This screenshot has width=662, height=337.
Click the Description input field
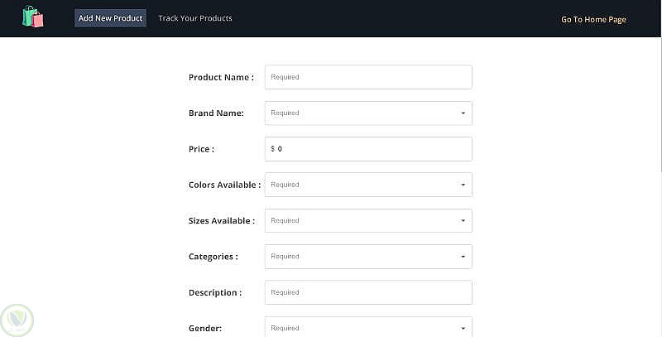(x=368, y=292)
